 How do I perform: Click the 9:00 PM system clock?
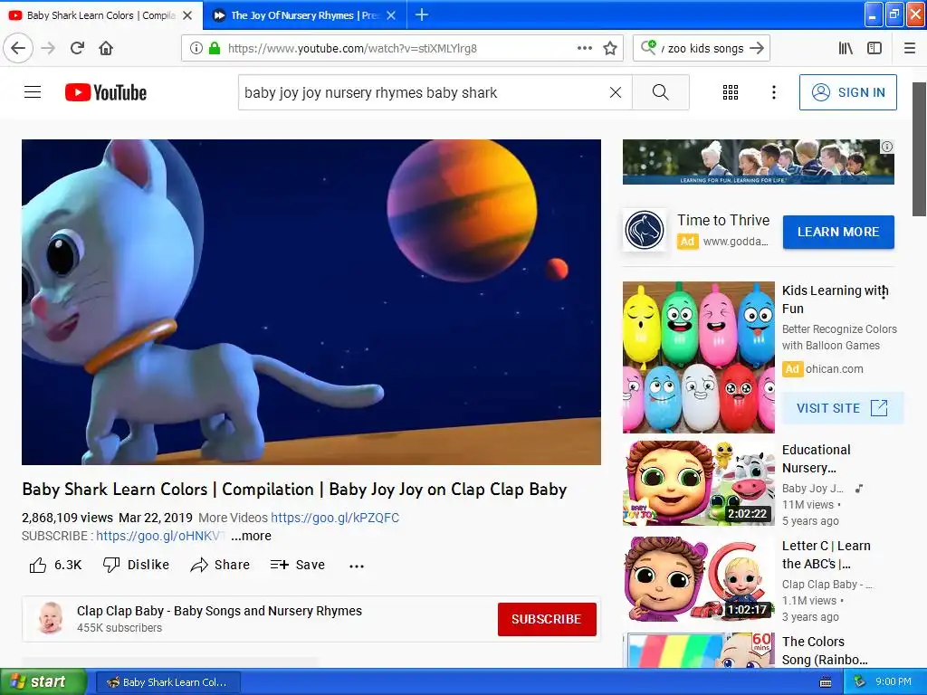894,682
